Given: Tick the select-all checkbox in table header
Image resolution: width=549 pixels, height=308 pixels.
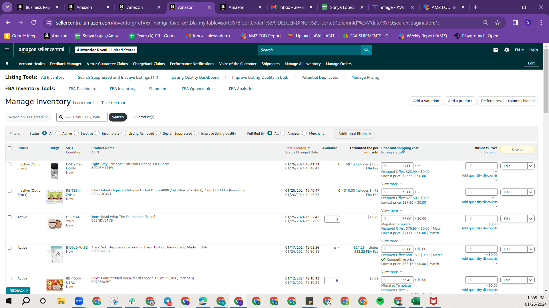Looking at the screenshot, I should point(10,148).
